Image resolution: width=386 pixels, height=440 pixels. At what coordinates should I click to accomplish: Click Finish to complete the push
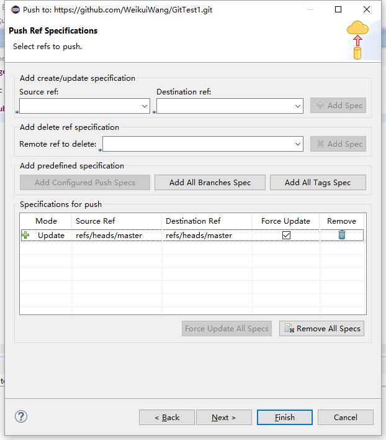pos(284,417)
